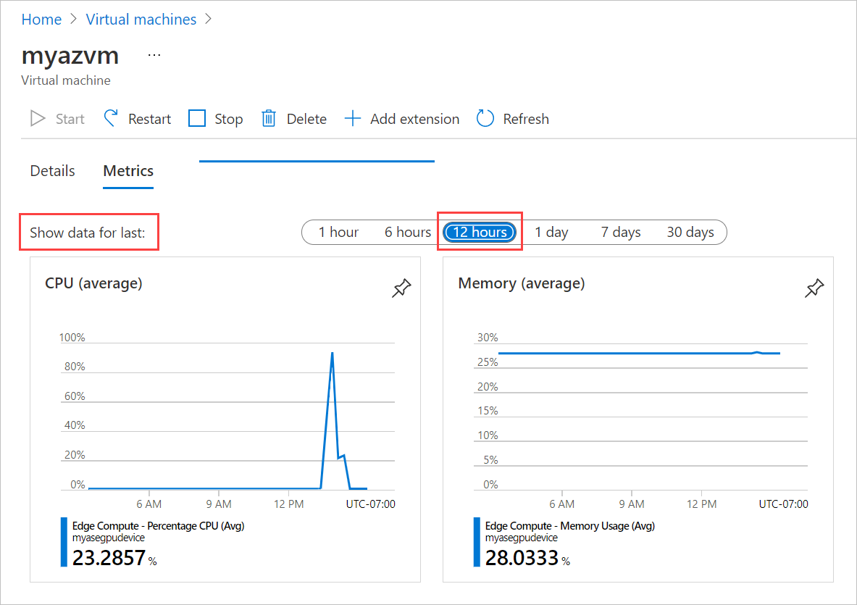The height and width of the screenshot is (605, 857).
Task: Select the 12 hours time range
Action: [480, 233]
